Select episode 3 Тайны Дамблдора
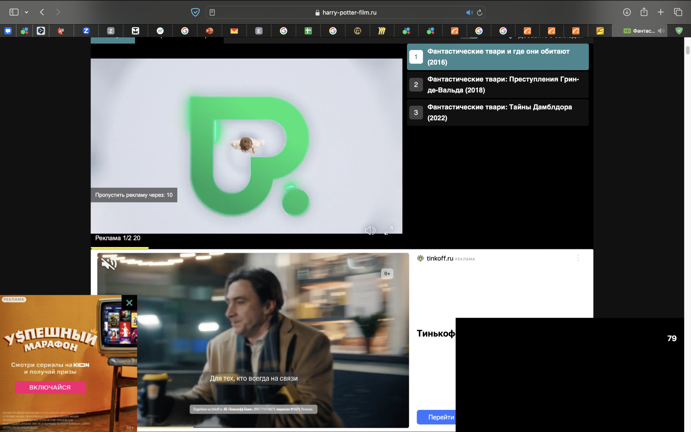Viewport: 691px width, 432px height. pos(498,112)
